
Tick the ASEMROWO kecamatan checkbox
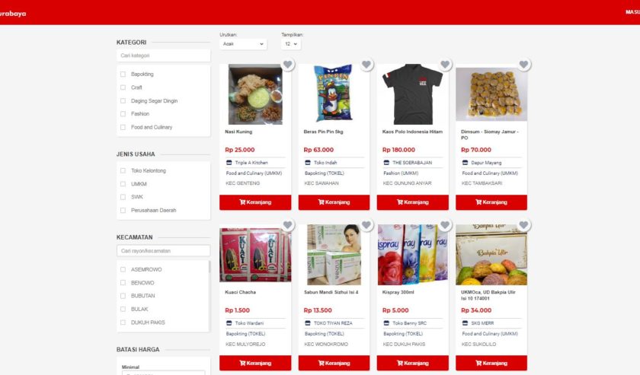pyautogui.click(x=123, y=269)
